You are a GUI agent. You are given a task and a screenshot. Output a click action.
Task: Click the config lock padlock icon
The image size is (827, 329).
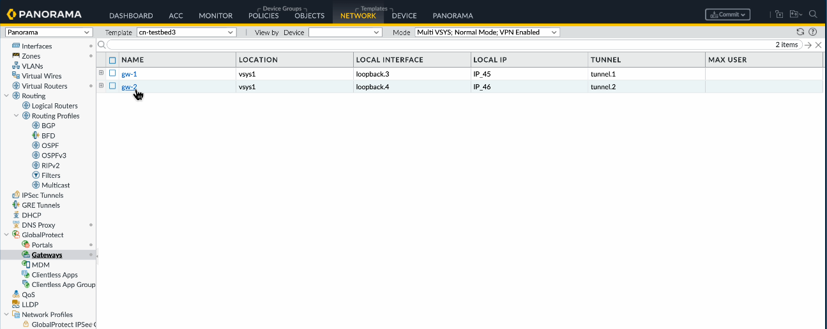click(778, 14)
